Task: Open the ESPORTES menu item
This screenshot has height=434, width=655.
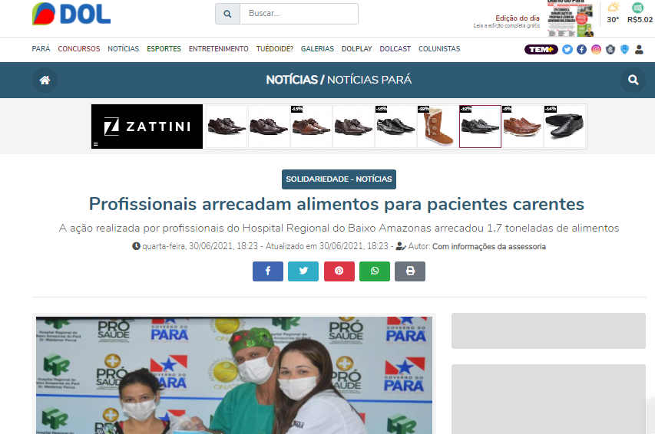Action: pyautogui.click(x=164, y=49)
